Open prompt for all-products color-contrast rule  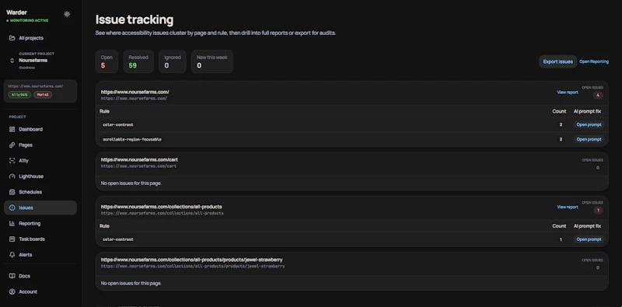click(x=589, y=239)
